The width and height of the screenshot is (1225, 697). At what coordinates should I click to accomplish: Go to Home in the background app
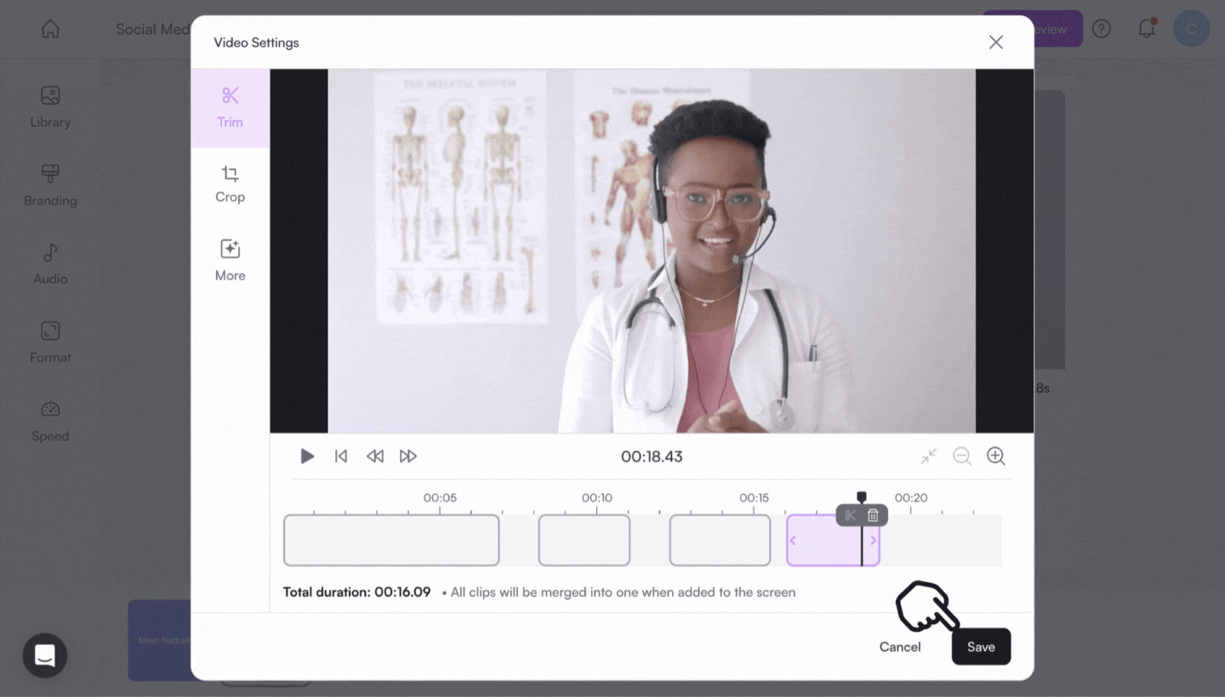tap(50, 29)
